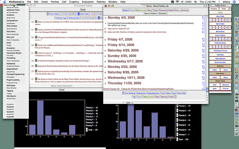Click the 100% zoom field in Diary window
The width and height of the screenshot is (239, 149).
(128, 103)
